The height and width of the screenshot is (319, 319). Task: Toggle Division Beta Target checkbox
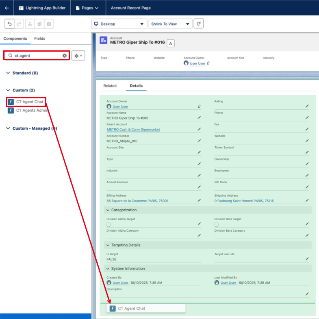(217, 224)
